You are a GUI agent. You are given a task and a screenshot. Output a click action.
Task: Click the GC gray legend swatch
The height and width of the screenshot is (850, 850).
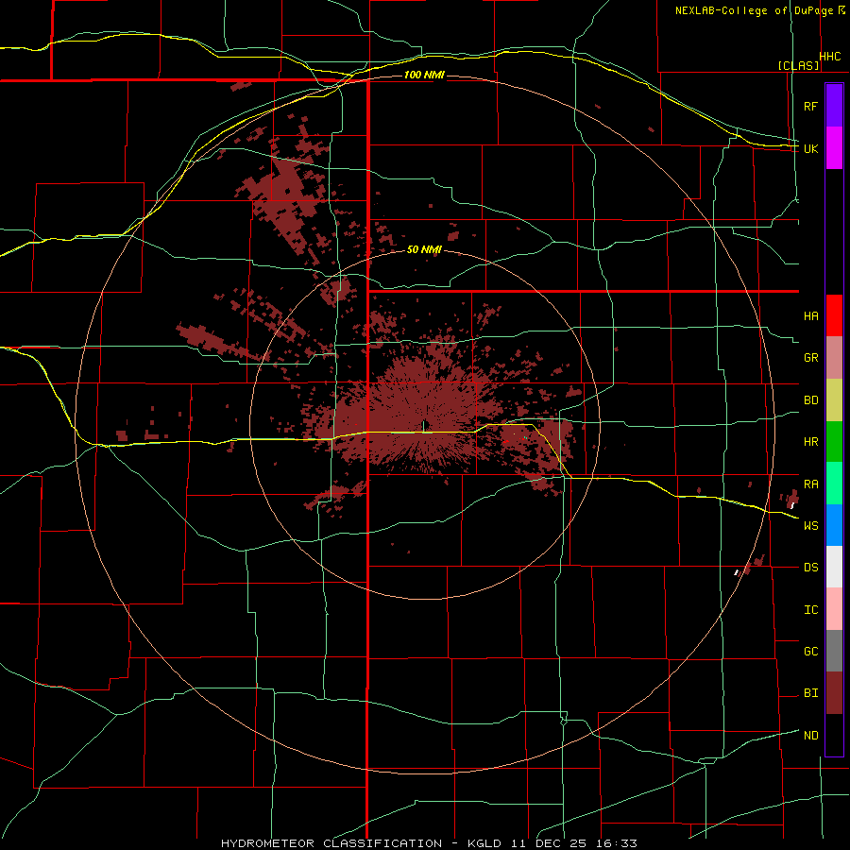point(834,651)
